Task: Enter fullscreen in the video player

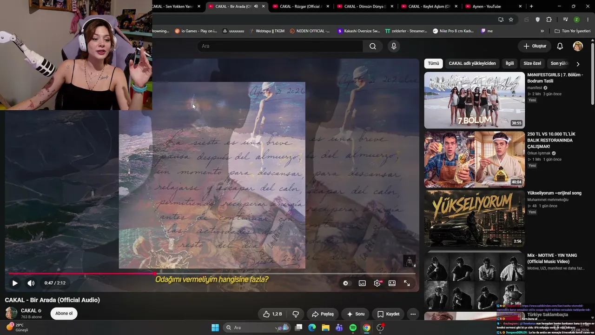Action: 407,283
